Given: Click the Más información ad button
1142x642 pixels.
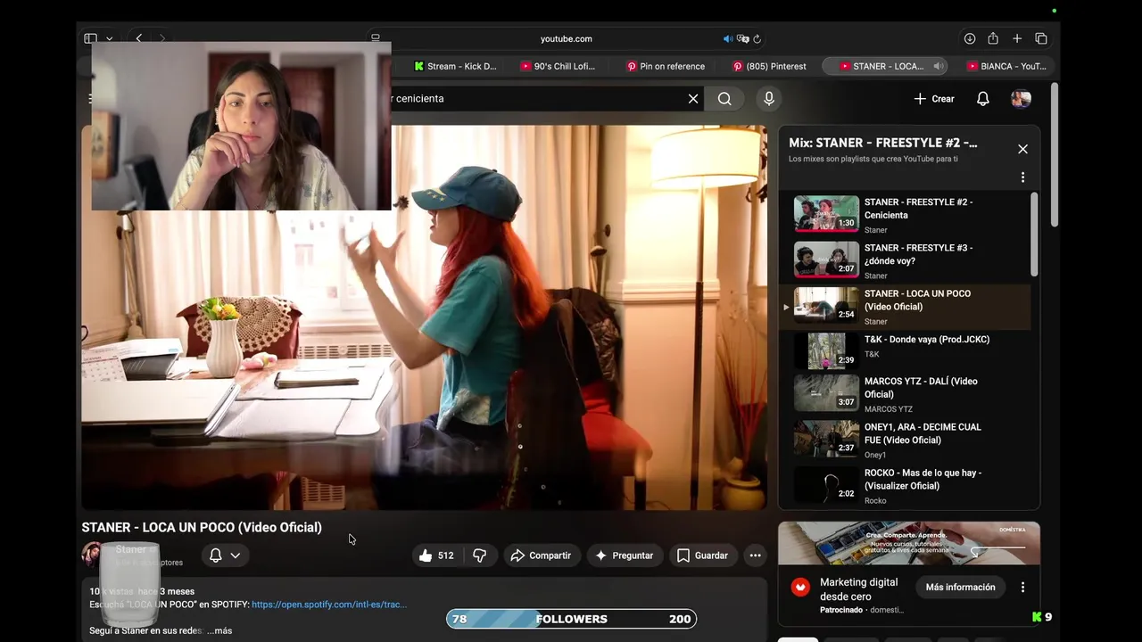Looking at the screenshot, I should [x=960, y=588].
